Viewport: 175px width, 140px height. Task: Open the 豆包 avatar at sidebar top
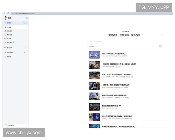6,18
